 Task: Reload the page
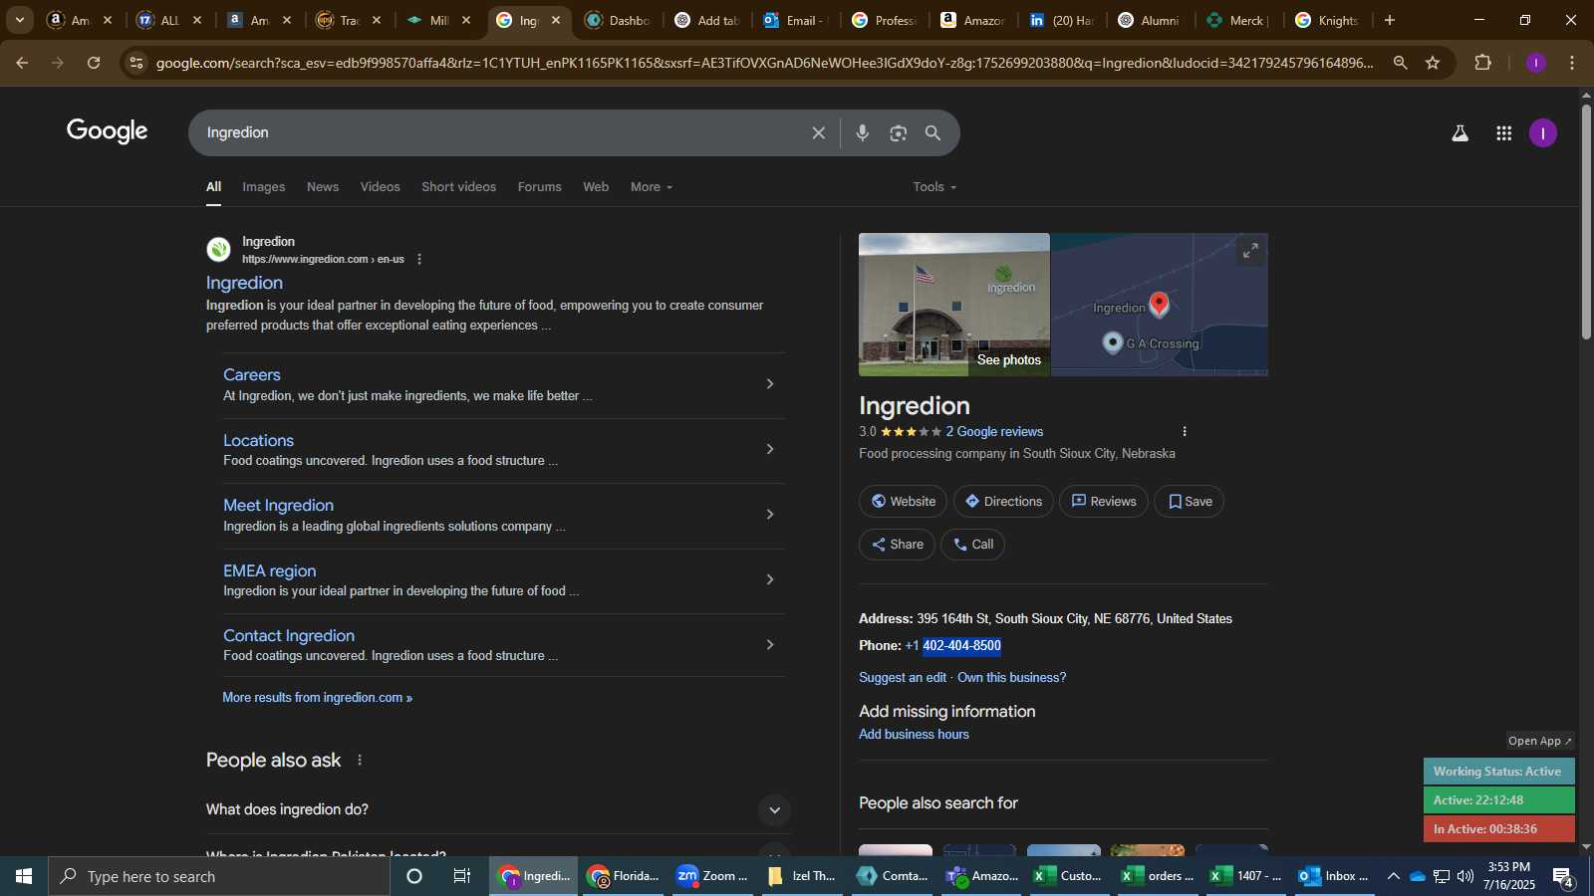[x=94, y=63]
